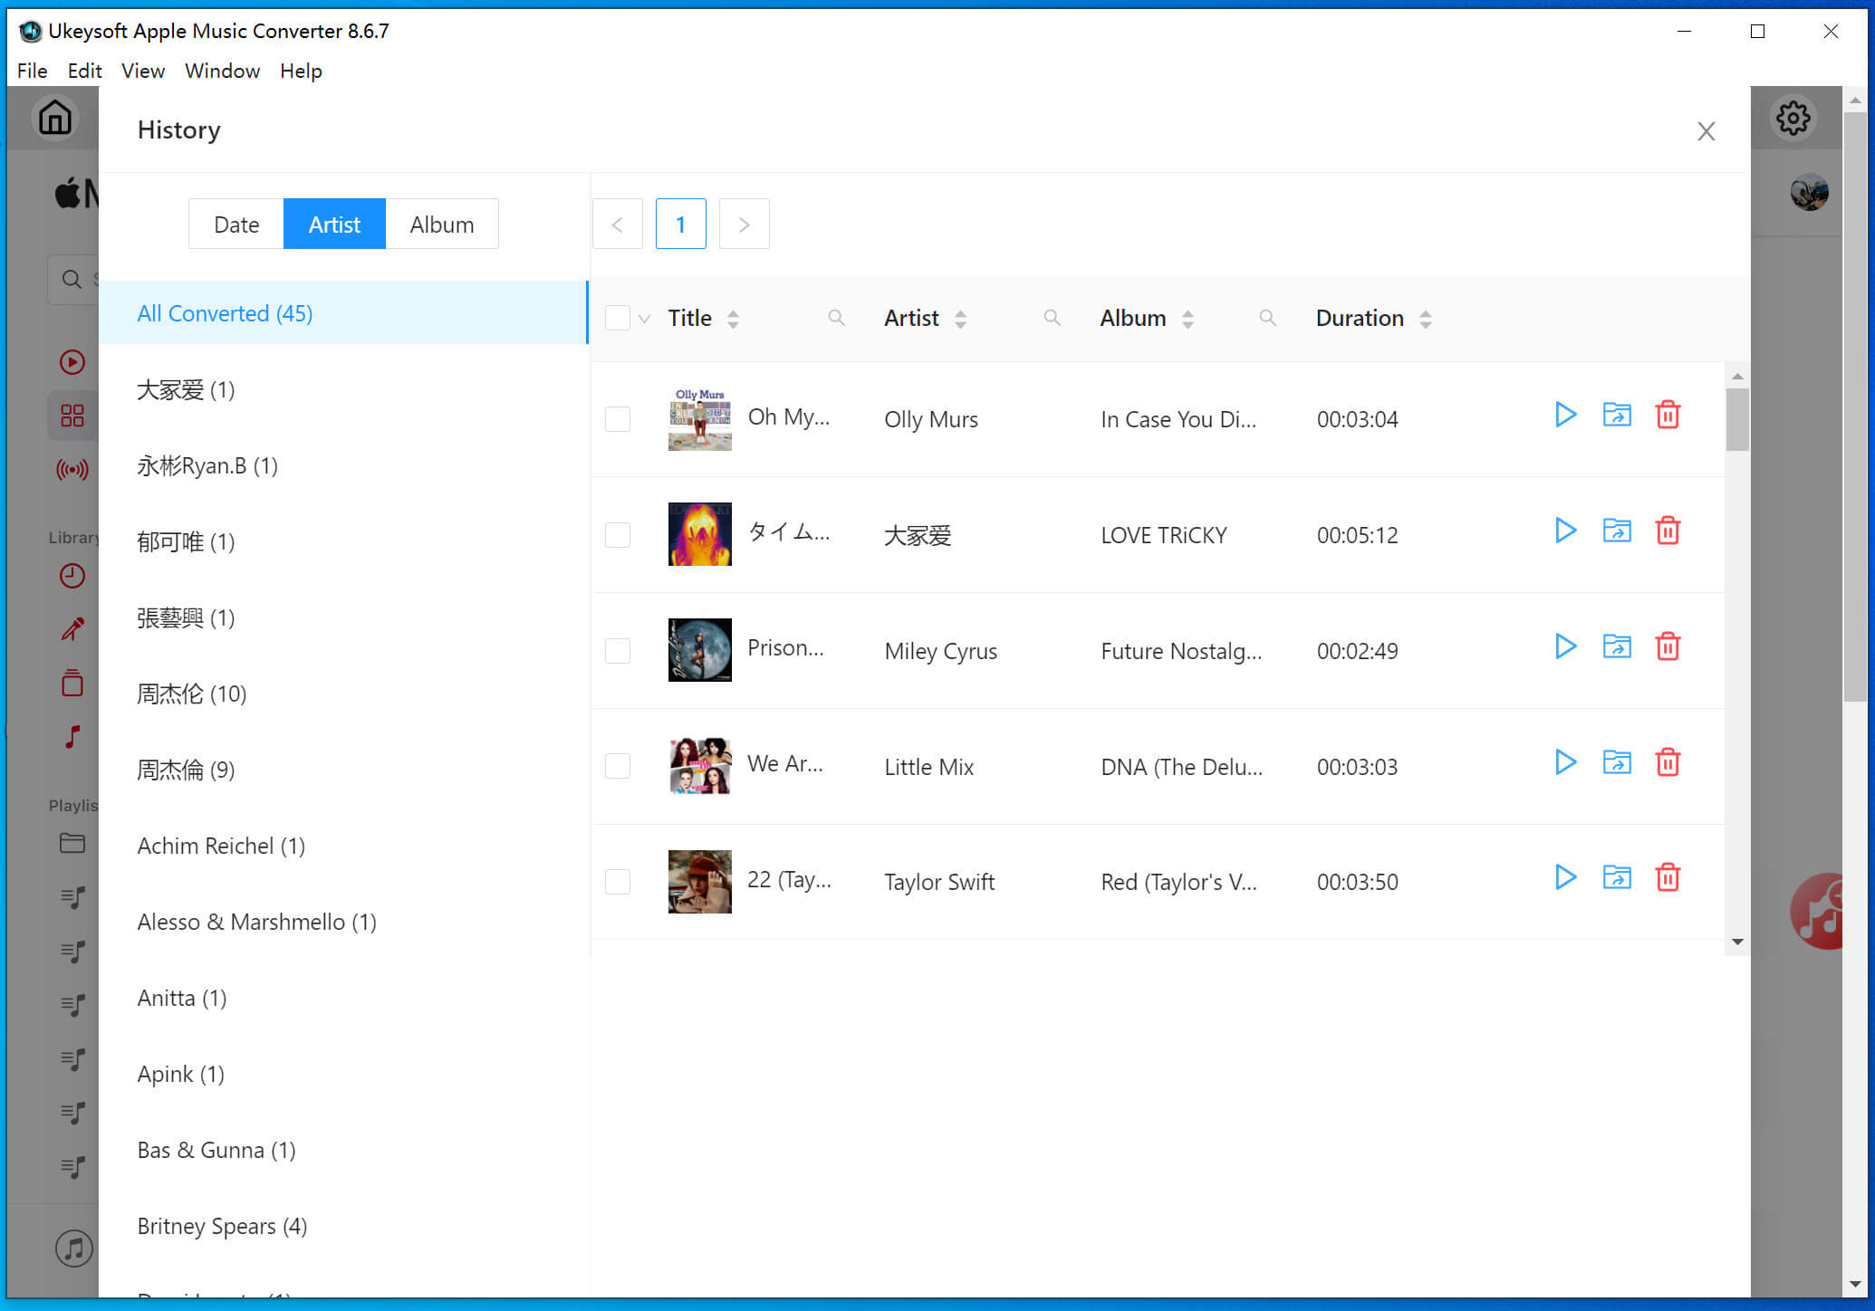This screenshot has height=1311, width=1875.
Task: Click delete icon to remove Taylor Swift 22
Action: [1668, 881]
